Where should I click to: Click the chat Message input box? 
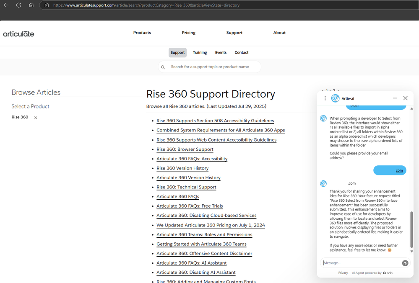[361, 263]
